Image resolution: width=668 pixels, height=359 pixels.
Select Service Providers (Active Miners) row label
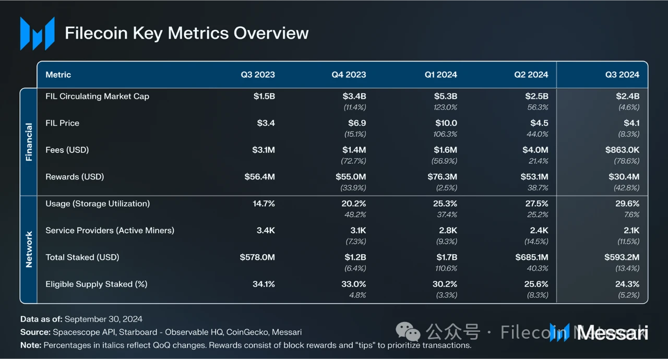tap(110, 230)
